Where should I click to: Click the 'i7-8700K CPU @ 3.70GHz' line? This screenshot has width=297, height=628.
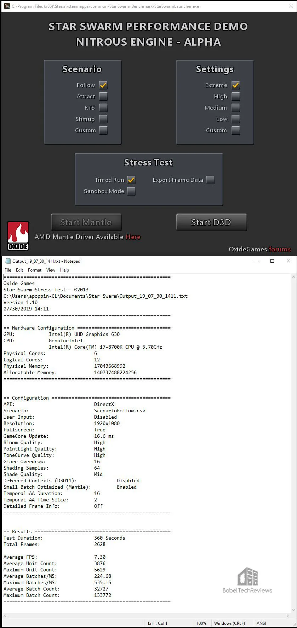click(105, 347)
